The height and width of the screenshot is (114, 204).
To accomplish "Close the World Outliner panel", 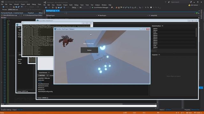I will coord(163,26).
